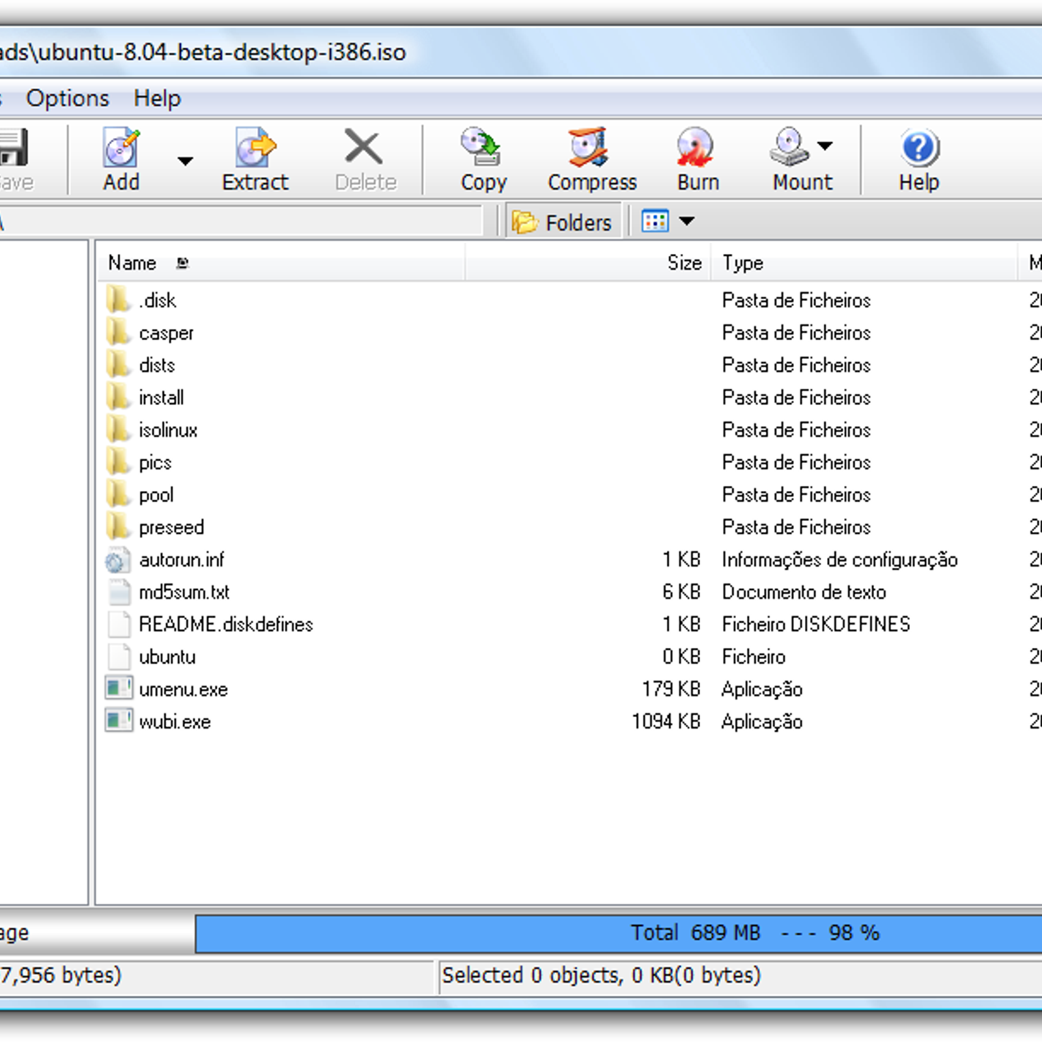
Task: Sort by the Type column header
Action: pos(864,263)
